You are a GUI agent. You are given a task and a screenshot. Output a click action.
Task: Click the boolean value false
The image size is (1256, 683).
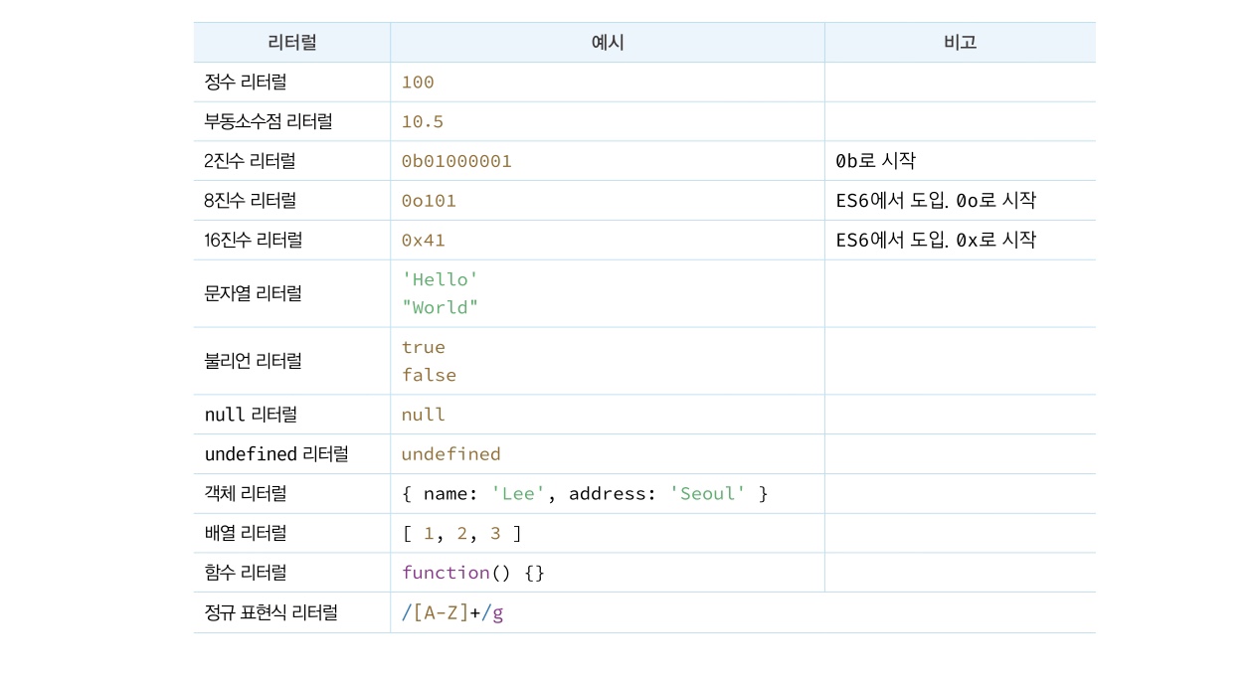click(x=429, y=375)
